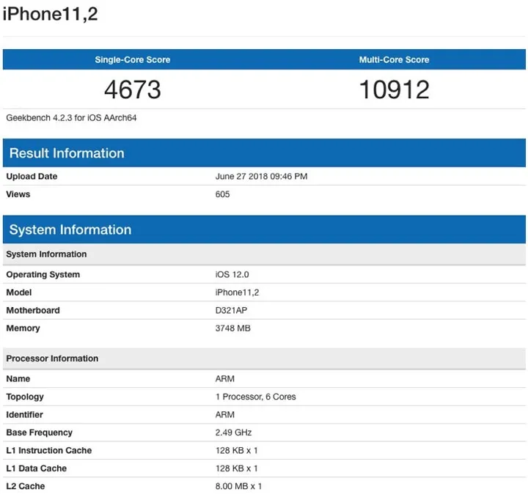The image size is (528, 500).
Task: Select the Single-Core Score header
Action: tap(133, 59)
